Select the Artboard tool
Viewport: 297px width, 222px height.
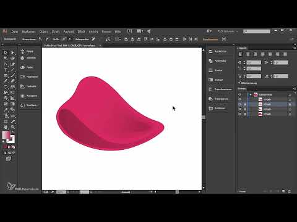point(6,121)
